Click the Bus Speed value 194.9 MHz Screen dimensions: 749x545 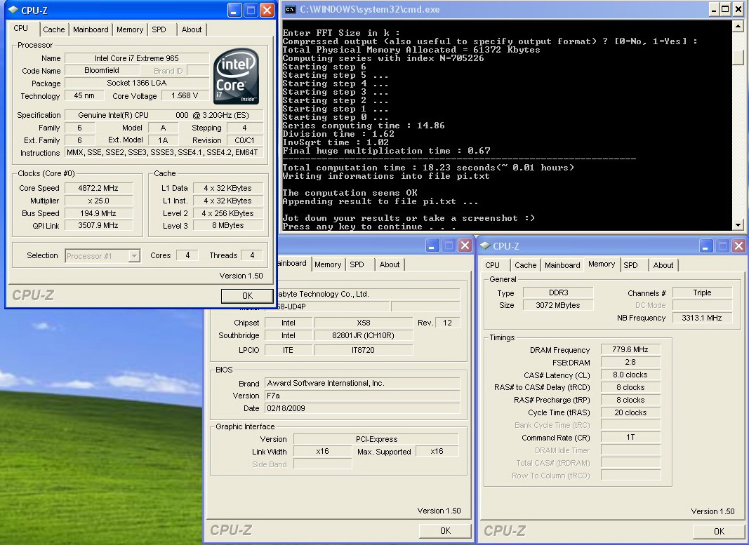(98, 213)
